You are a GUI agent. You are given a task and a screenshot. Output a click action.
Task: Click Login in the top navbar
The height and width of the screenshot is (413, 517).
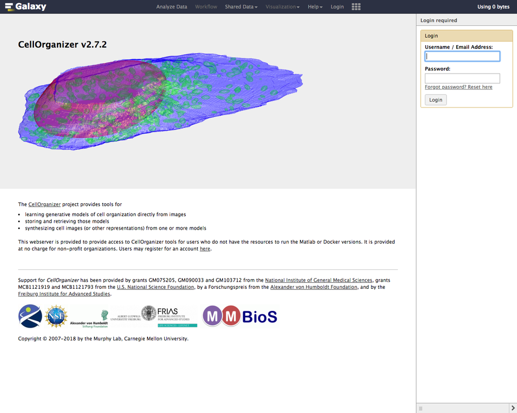(x=337, y=6)
